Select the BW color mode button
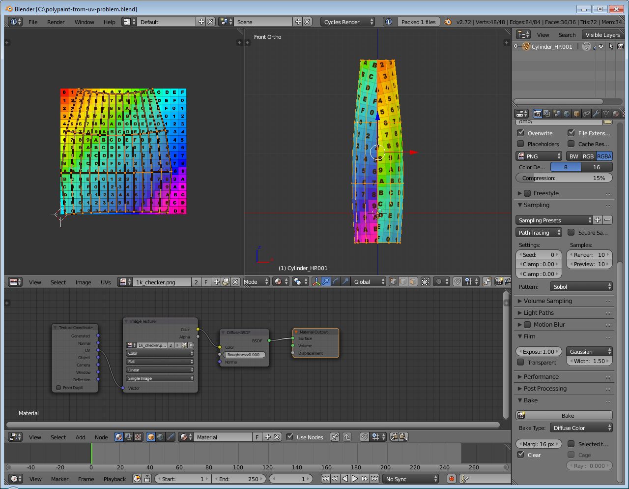The width and height of the screenshot is (629, 489). pos(574,156)
